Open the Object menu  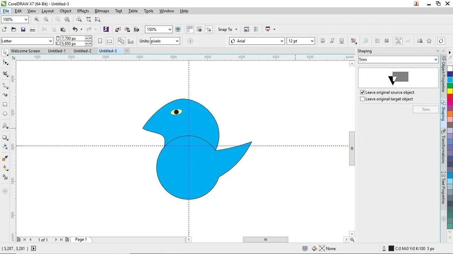click(x=65, y=11)
